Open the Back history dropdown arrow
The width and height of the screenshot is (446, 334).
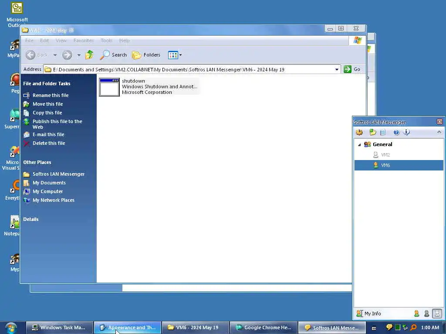click(55, 55)
